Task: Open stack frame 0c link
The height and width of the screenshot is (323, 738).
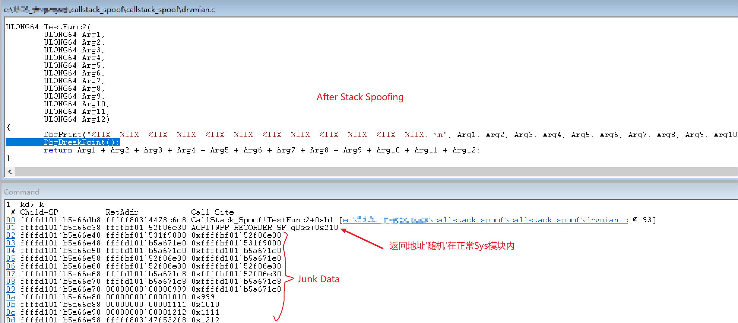Action: click(x=11, y=312)
